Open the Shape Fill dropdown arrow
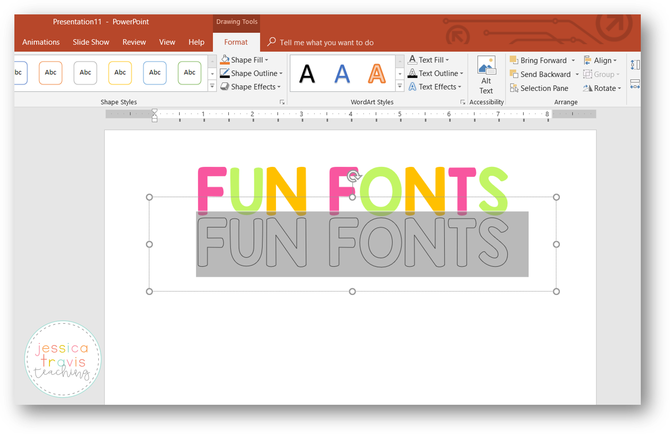Image resolution: width=670 pixels, height=434 pixels. [266, 60]
